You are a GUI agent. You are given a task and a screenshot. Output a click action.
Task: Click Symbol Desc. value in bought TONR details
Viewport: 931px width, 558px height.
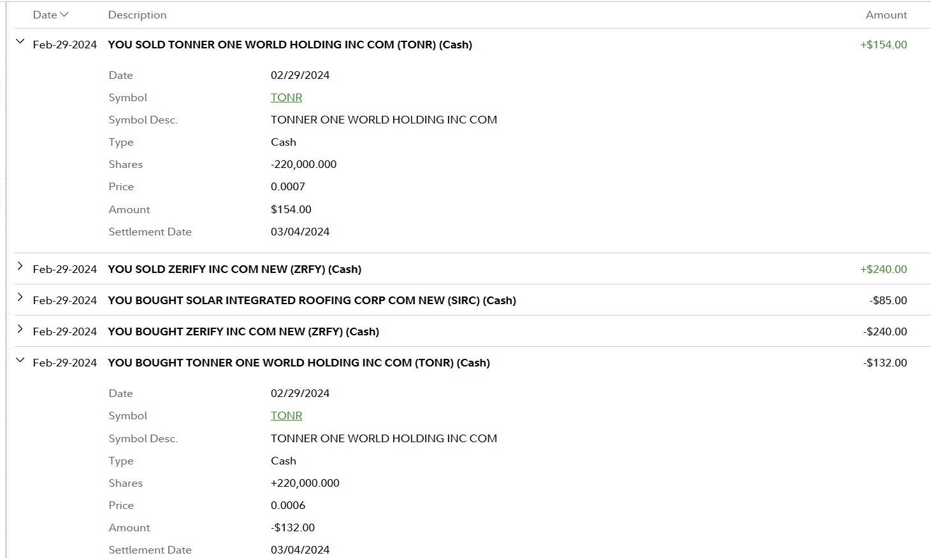pos(384,438)
